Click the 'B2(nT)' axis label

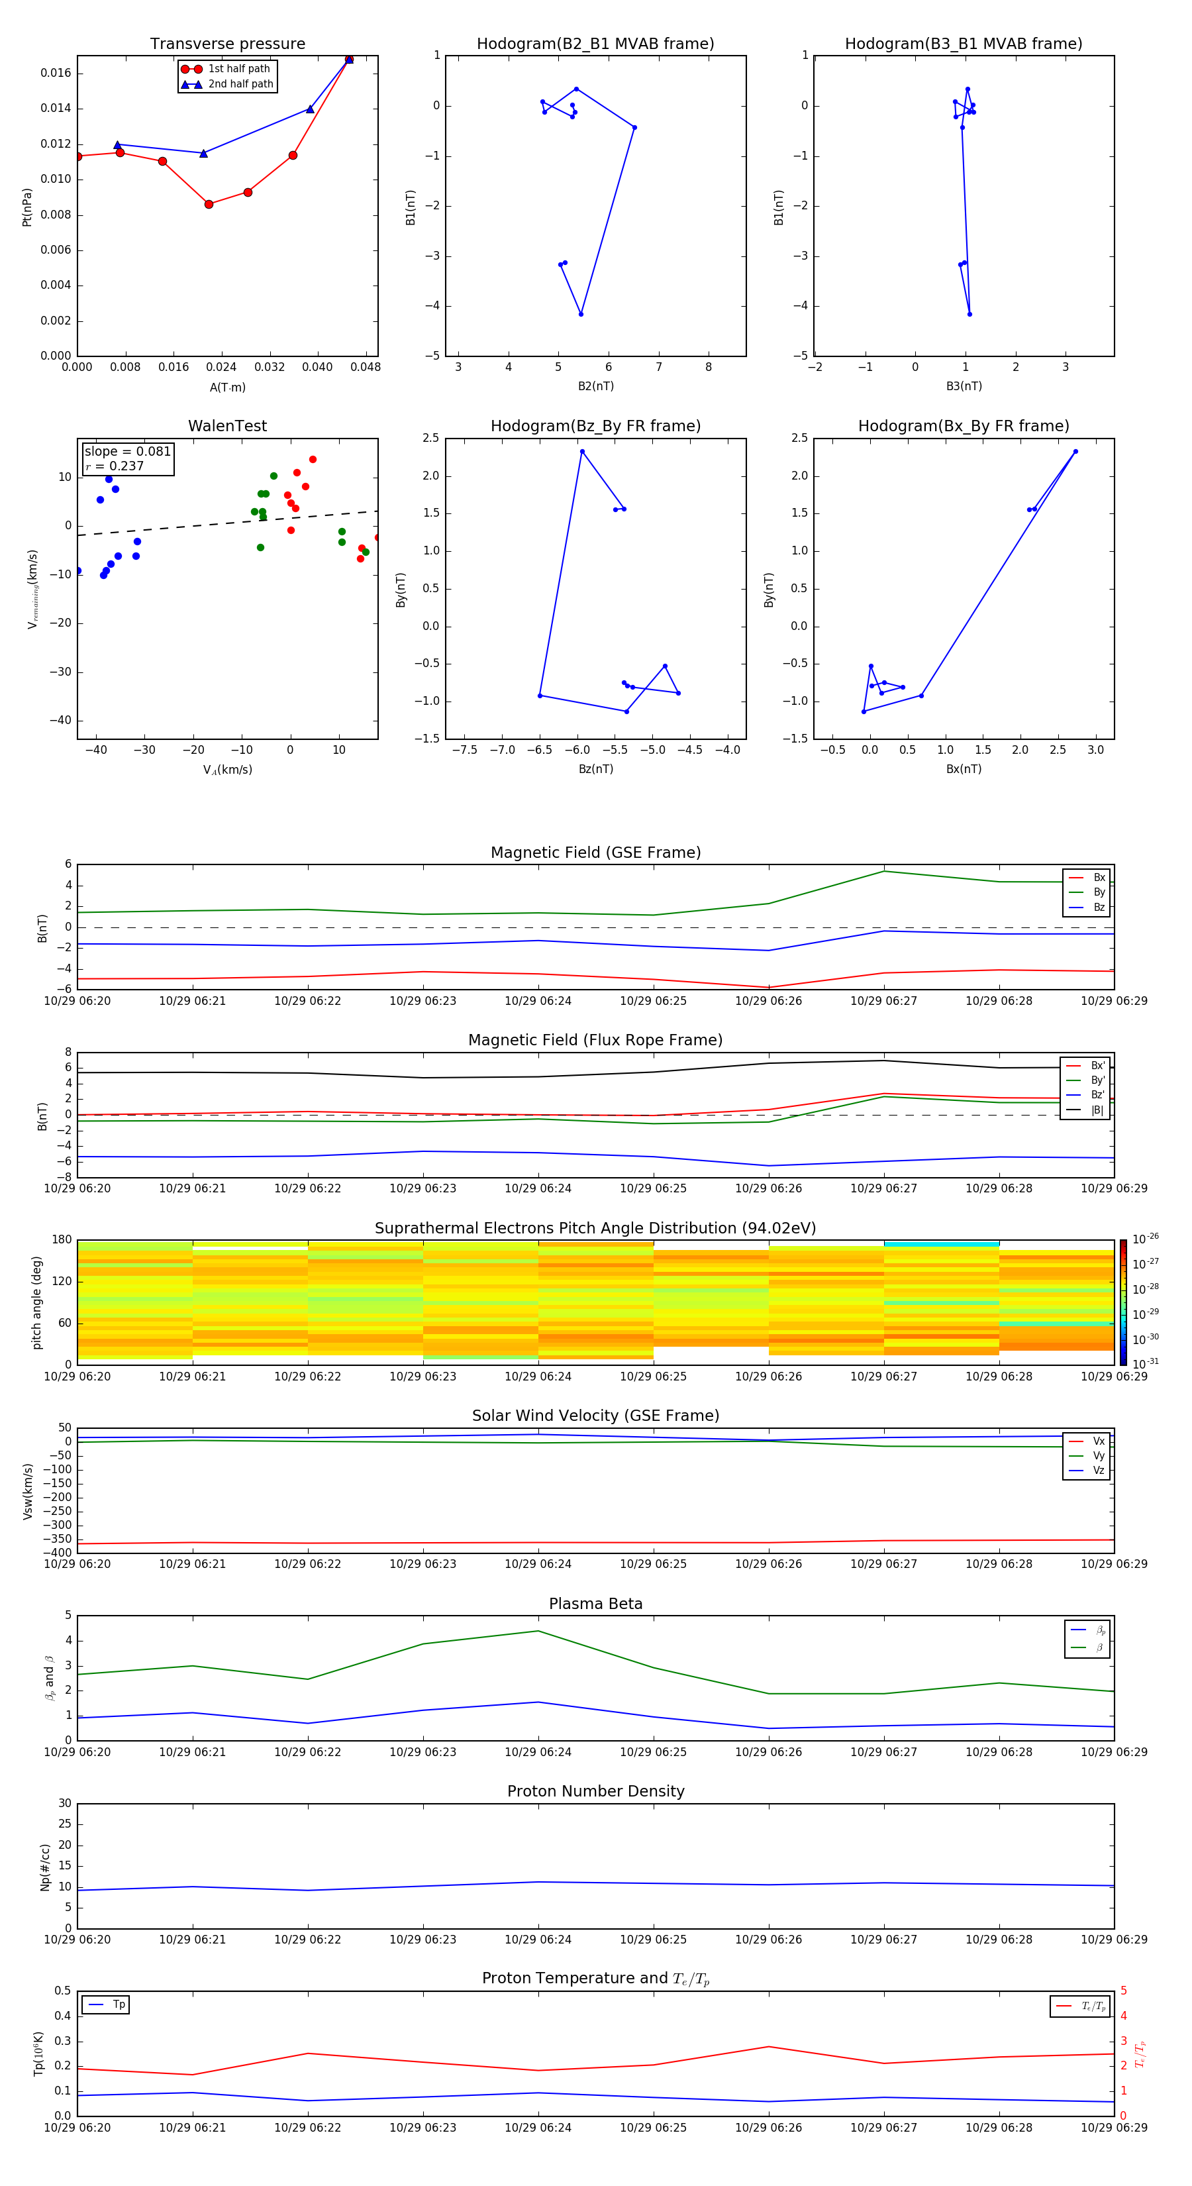[595, 386]
